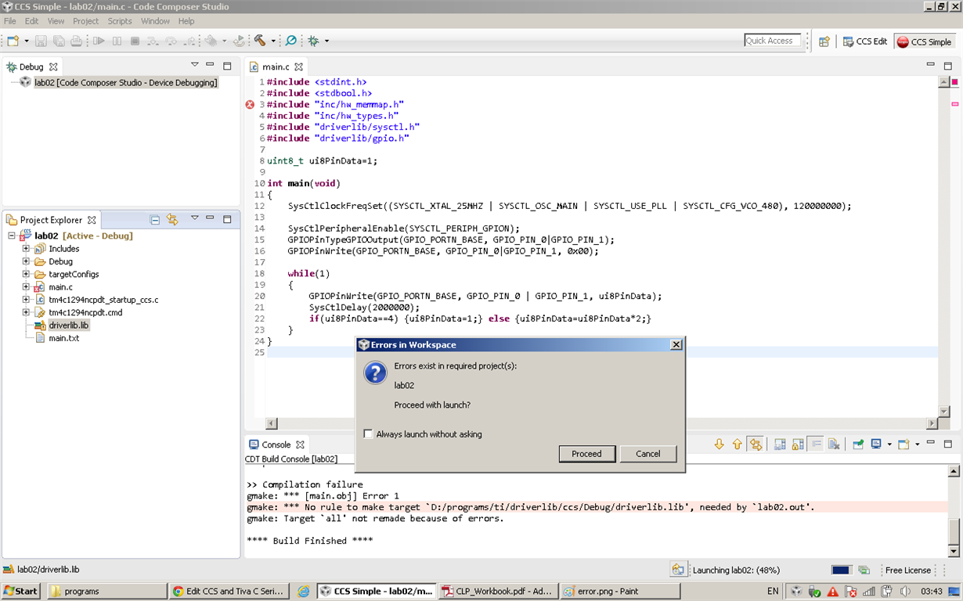This screenshot has height=601, width=963.
Task: Click the Display Selected Console icon
Action: click(876, 444)
